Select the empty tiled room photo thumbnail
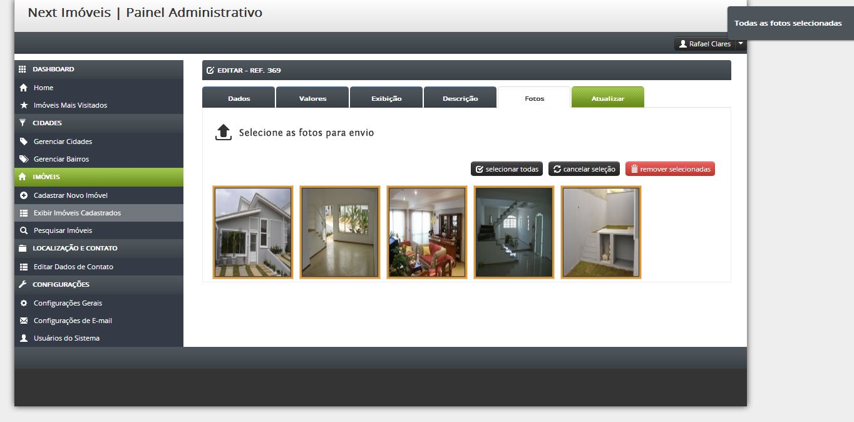This screenshot has height=422, width=854. 340,232
